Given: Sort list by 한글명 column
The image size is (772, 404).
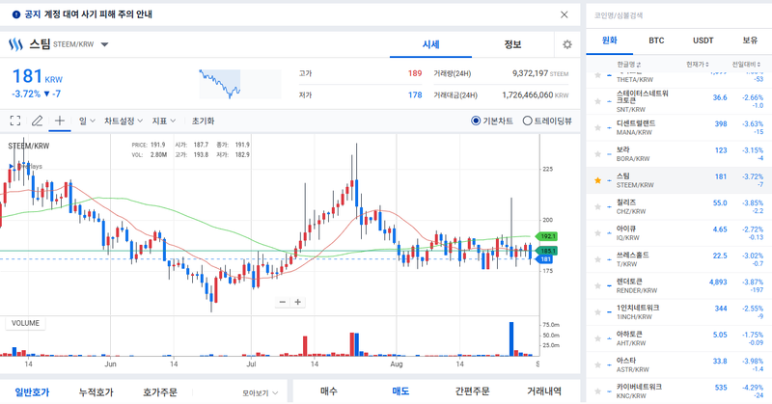Looking at the screenshot, I should coord(629,65).
